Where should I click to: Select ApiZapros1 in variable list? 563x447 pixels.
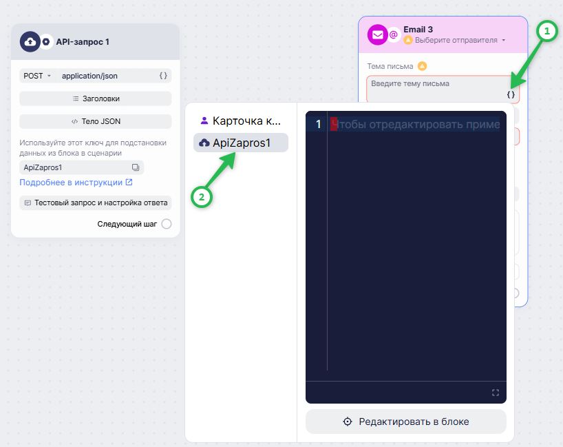pos(241,143)
